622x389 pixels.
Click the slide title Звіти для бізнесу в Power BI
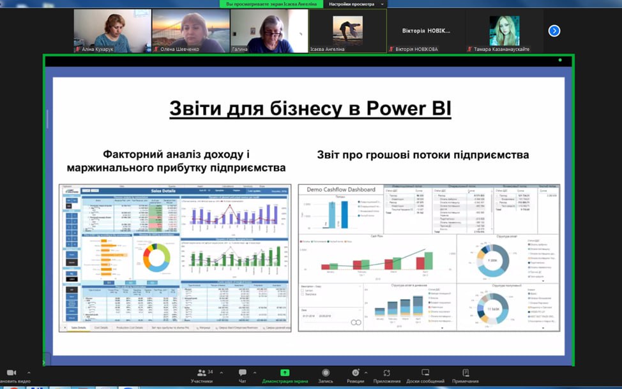310,108
